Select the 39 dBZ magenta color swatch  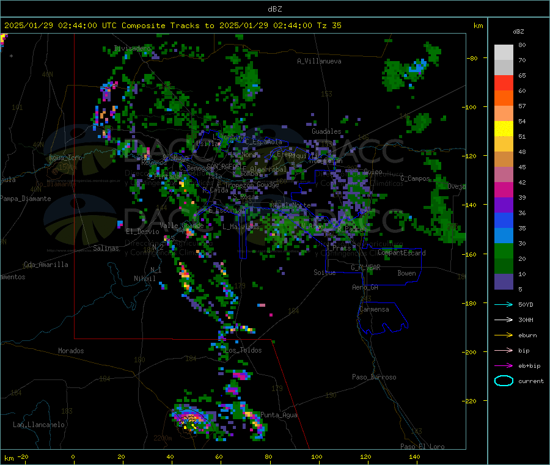504,189
